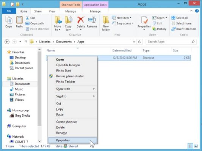This screenshot has height=151, width=202.
Task: Open Computer in navigation pane
Action: point(17,126)
